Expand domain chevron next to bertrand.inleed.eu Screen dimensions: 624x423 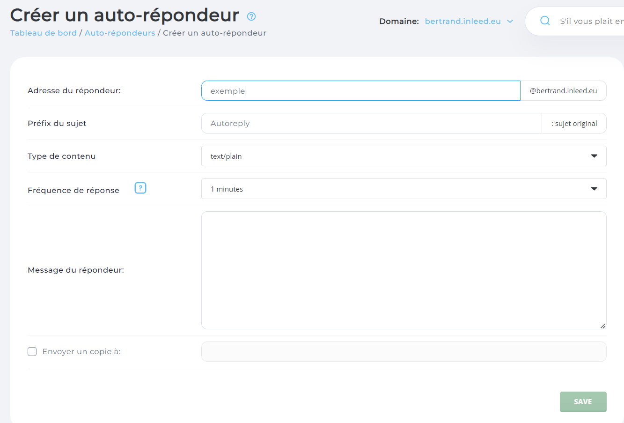pyautogui.click(x=510, y=22)
